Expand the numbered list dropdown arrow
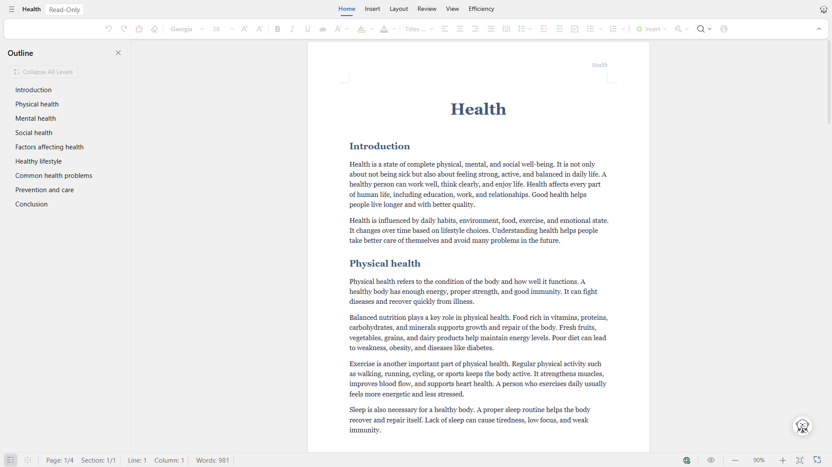Screen dimensions: 832x467 pos(623,29)
